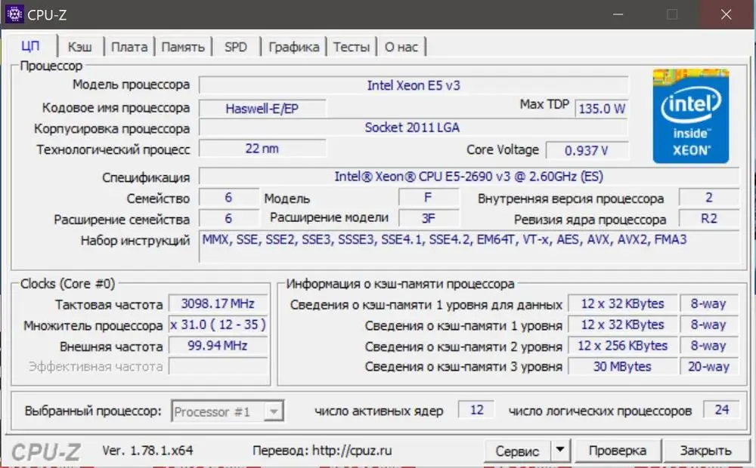
Task: Show the О нас tab
Action: point(401,47)
